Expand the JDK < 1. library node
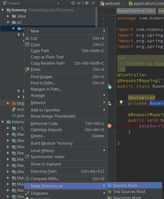 click(8, 128)
